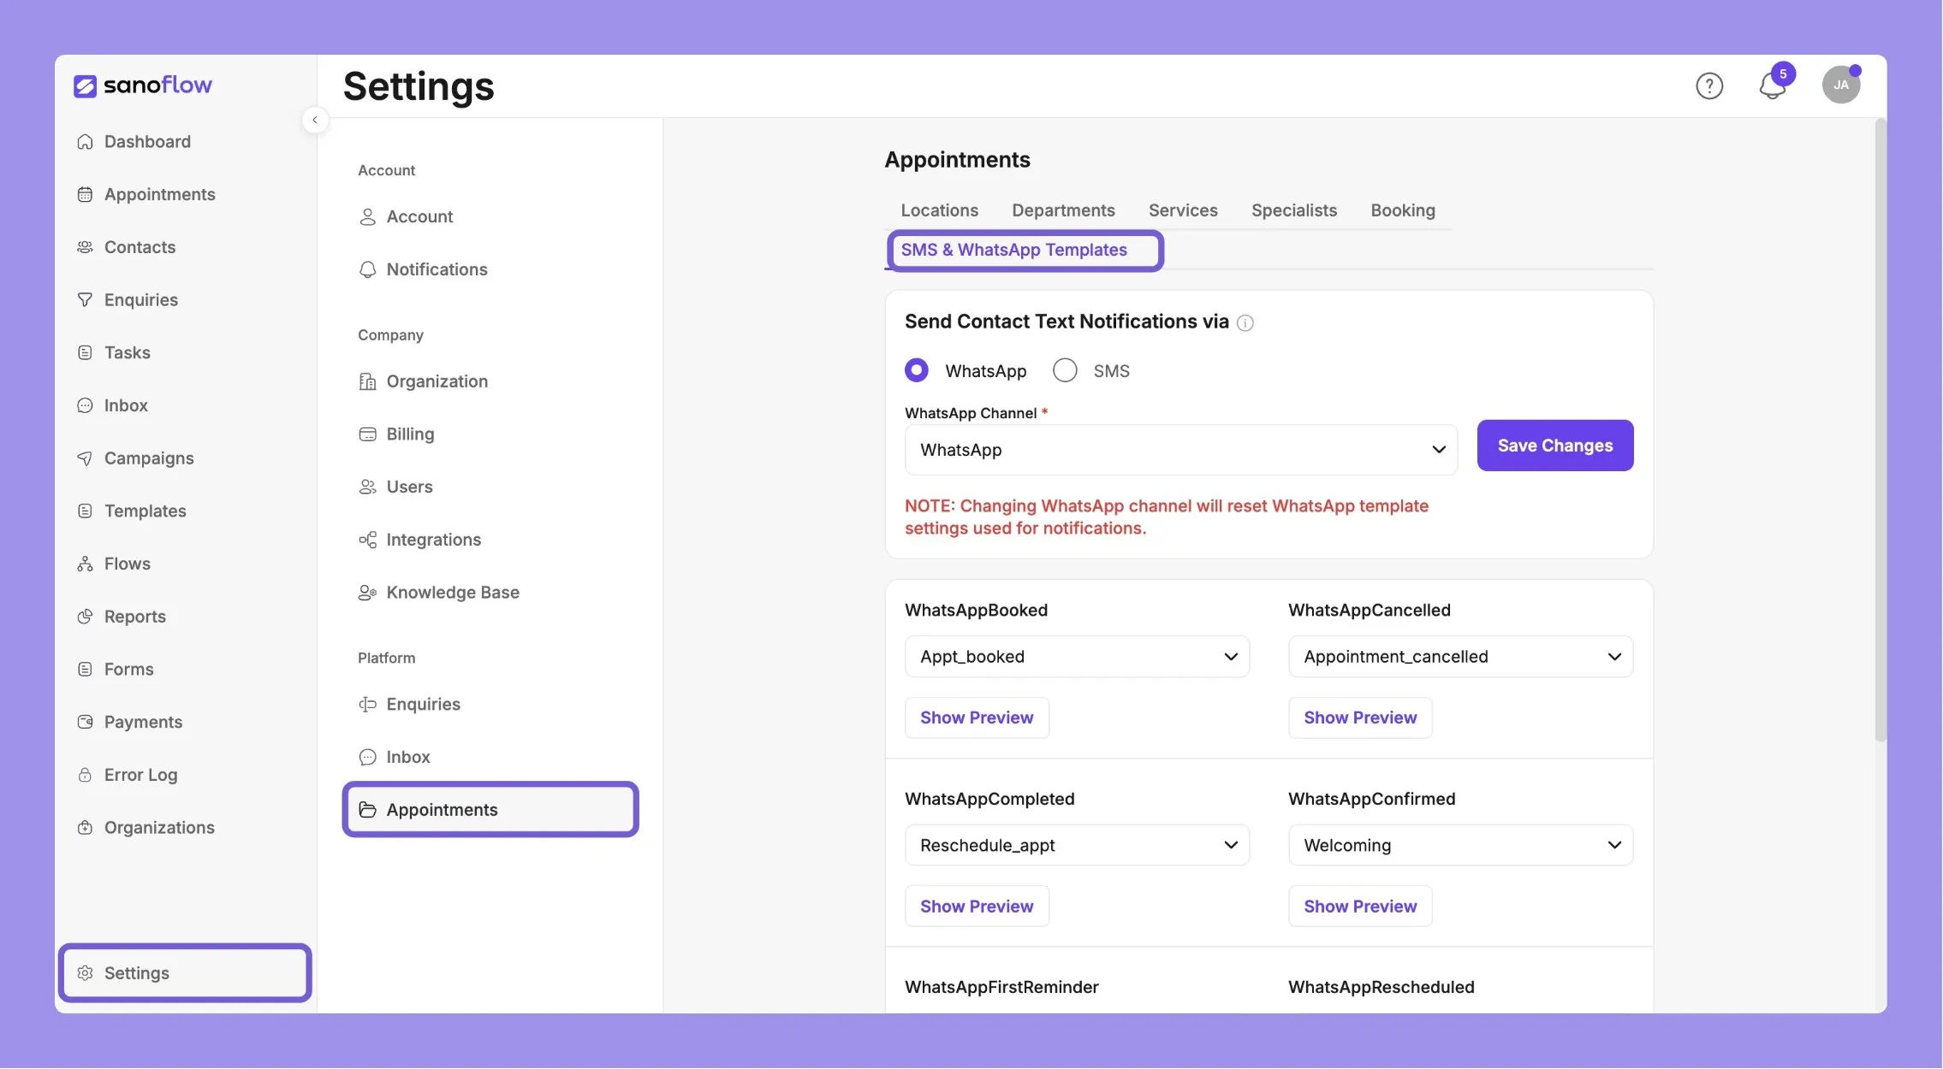Click the Payments wallet icon

click(85, 722)
